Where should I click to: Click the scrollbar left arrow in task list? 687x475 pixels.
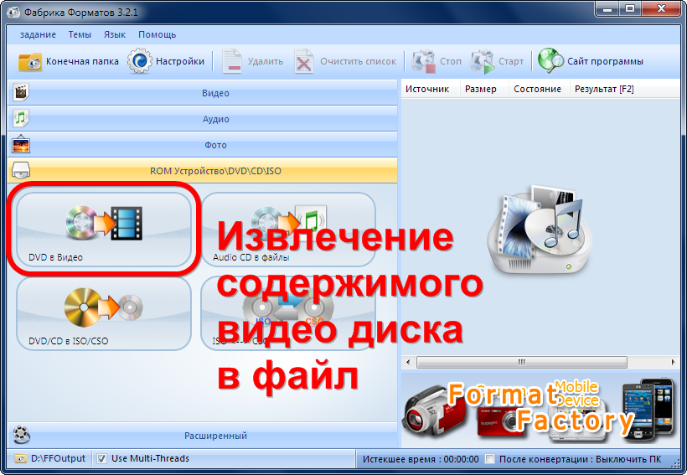pos(408,363)
